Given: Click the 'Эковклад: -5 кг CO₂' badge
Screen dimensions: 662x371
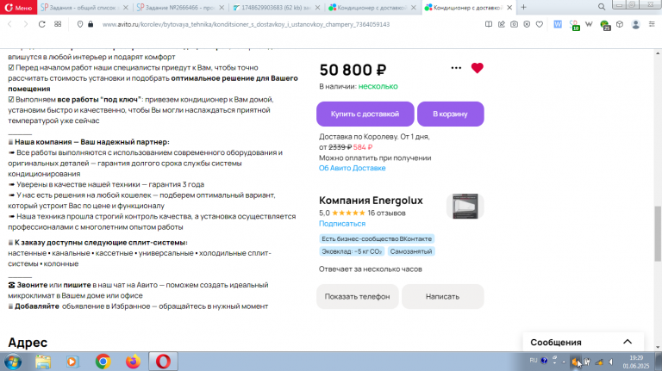Looking at the screenshot, I should click(352, 251).
